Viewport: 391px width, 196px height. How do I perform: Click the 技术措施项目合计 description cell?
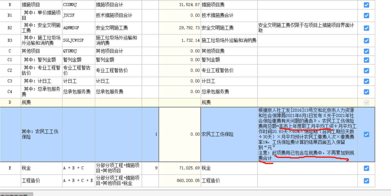pos(118,15)
